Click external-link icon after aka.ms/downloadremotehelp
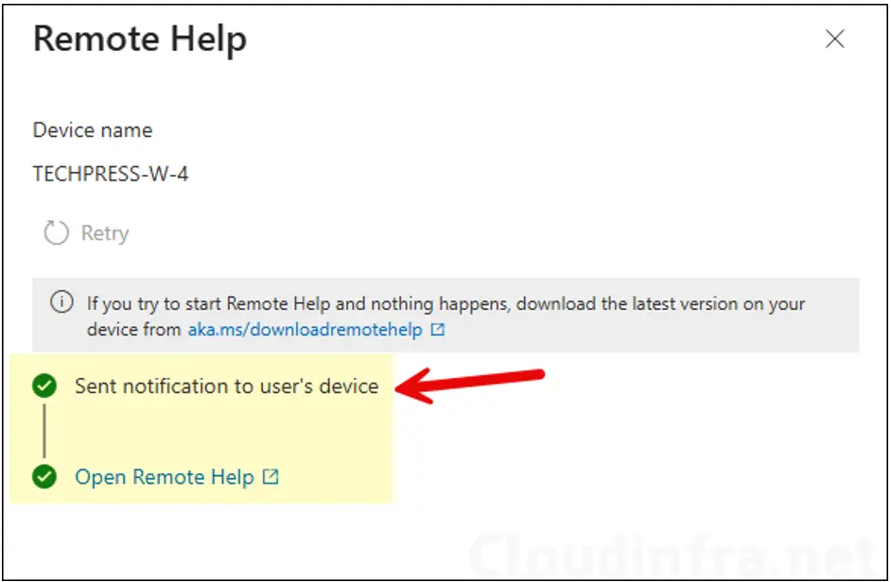Viewport: 891px width, 582px height. 438,330
